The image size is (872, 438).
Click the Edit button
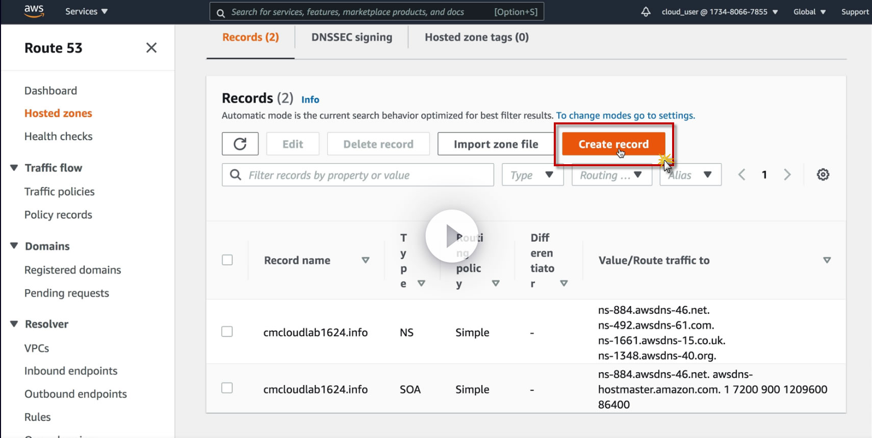point(293,144)
